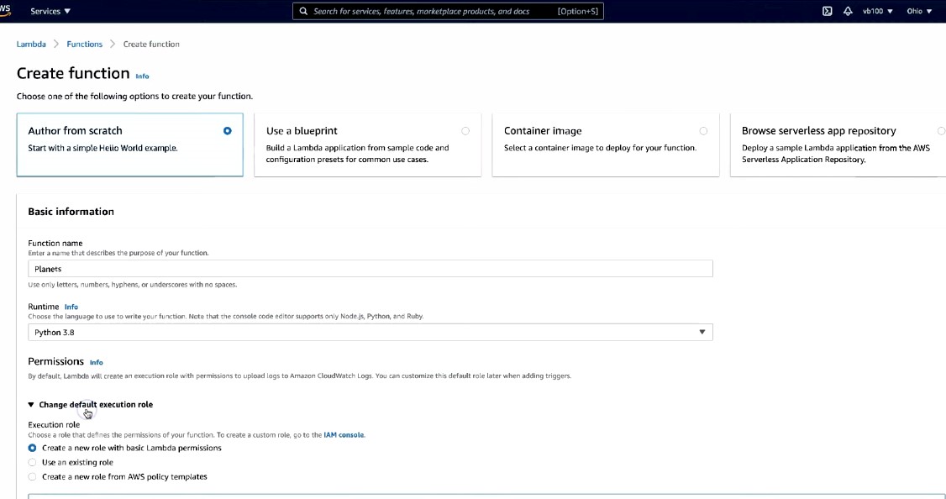The height and width of the screenshot is (499, 946).
Task: Click the Basic information heading
Action: coord(71,211)
